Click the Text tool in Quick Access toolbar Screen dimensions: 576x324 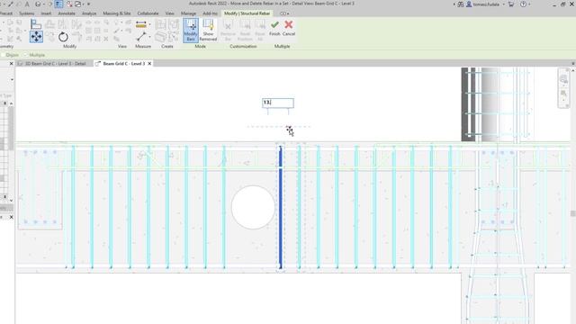pos(27,4)
